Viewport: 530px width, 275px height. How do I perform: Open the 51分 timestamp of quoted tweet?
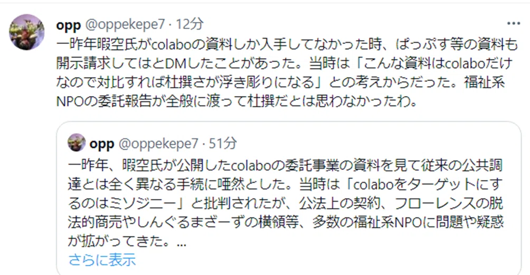(223, 144)
